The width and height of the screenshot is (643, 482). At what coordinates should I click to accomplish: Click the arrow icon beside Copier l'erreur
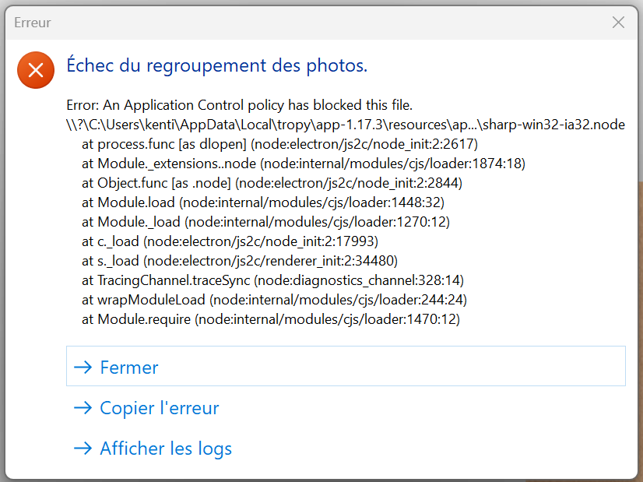[83, 408]
